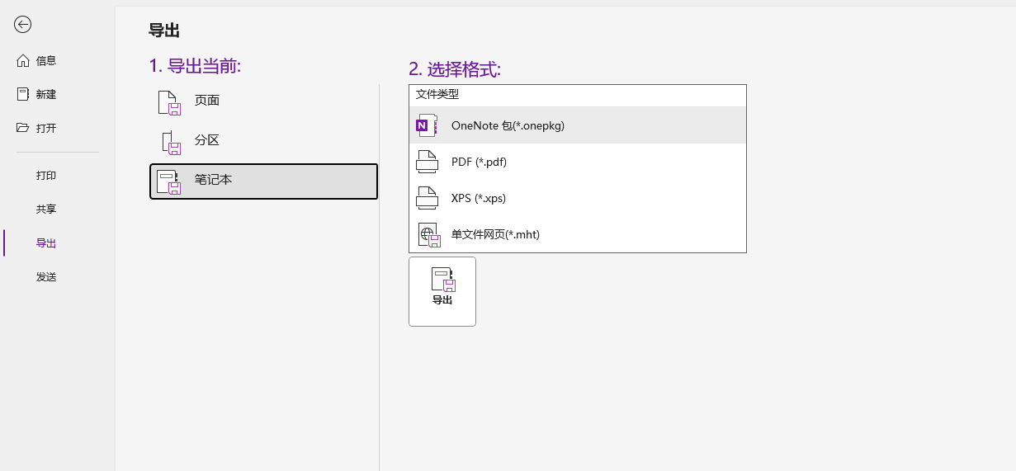
Task: Open the 信息 home icon
Action: 23,60
